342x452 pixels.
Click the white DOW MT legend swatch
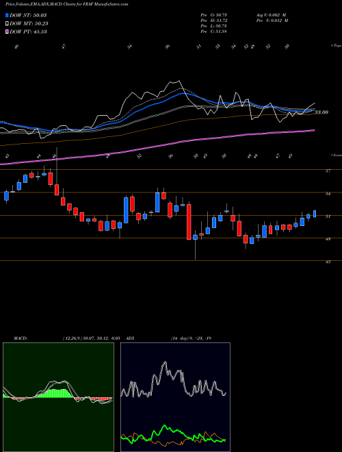coord(7,24)
